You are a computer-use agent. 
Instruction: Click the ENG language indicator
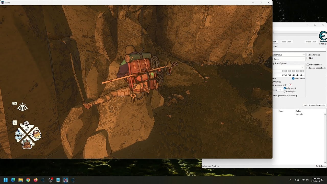tap(297, 180)
